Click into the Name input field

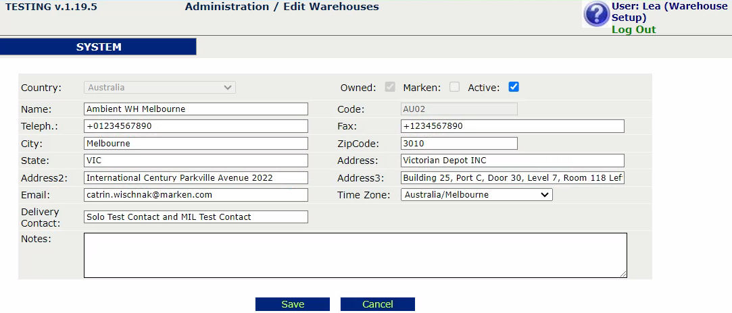pyautogui.click(x=196, y=109)
